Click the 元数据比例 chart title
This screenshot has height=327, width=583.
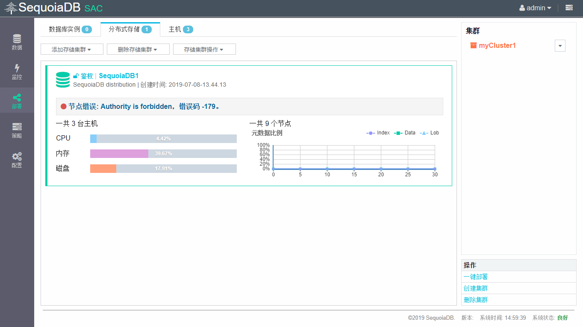point(267,133)
